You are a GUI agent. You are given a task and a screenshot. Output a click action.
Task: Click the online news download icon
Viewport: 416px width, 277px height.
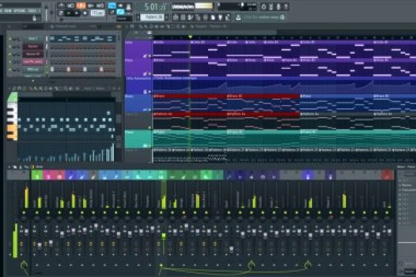coord(238,17)
